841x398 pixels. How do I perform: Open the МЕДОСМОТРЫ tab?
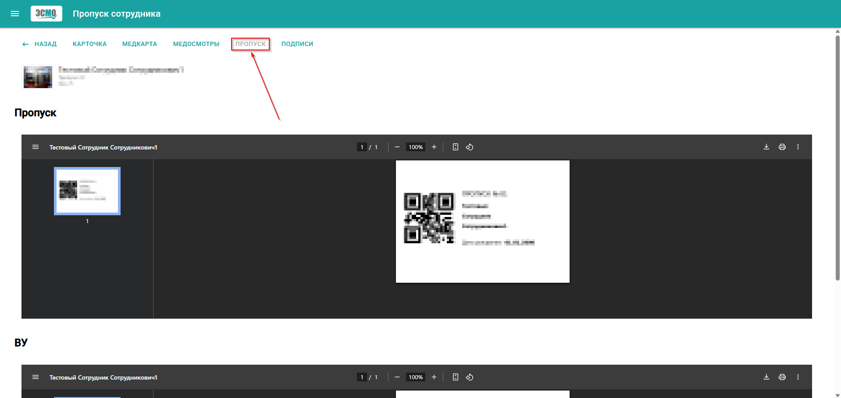click(x=196, y=44)
